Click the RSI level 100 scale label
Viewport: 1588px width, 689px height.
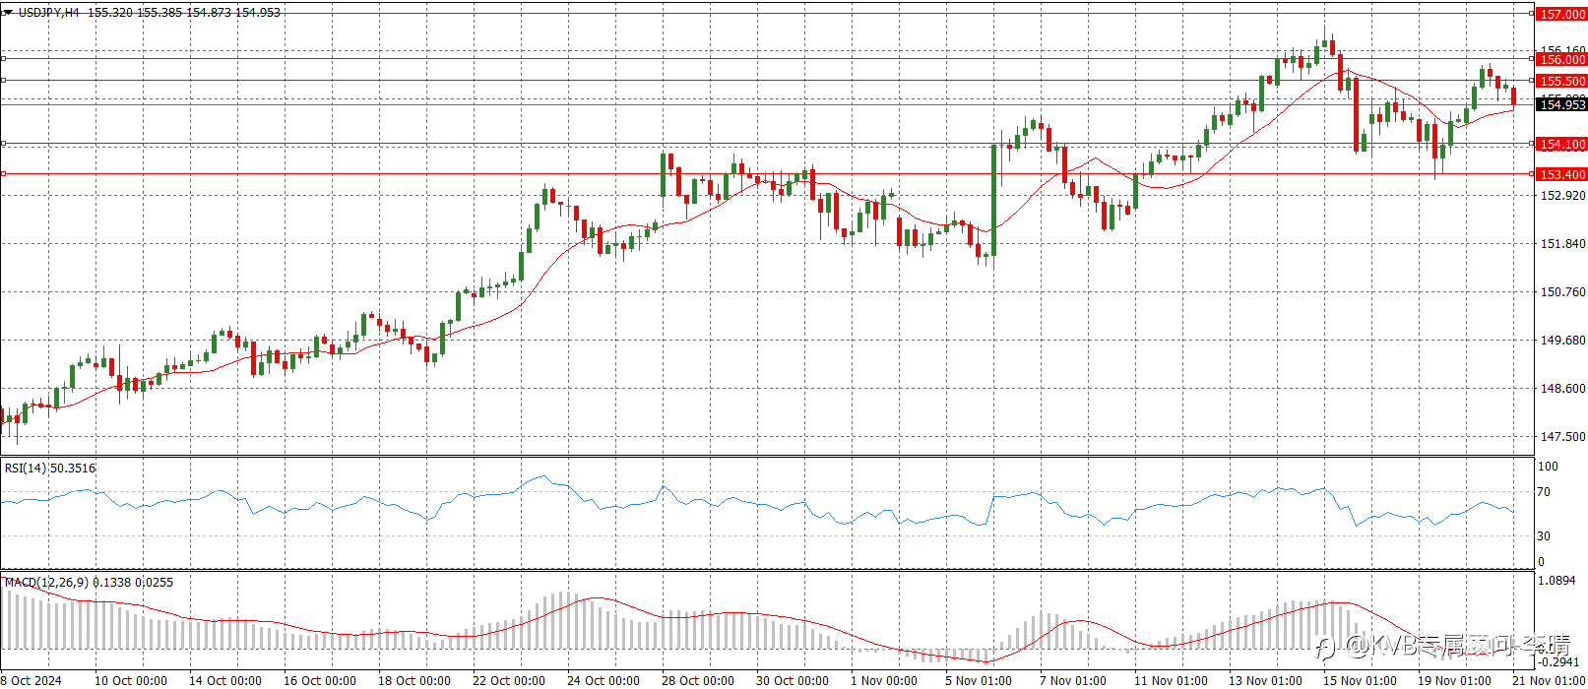pyautogui.click(x=1548, y=467)
